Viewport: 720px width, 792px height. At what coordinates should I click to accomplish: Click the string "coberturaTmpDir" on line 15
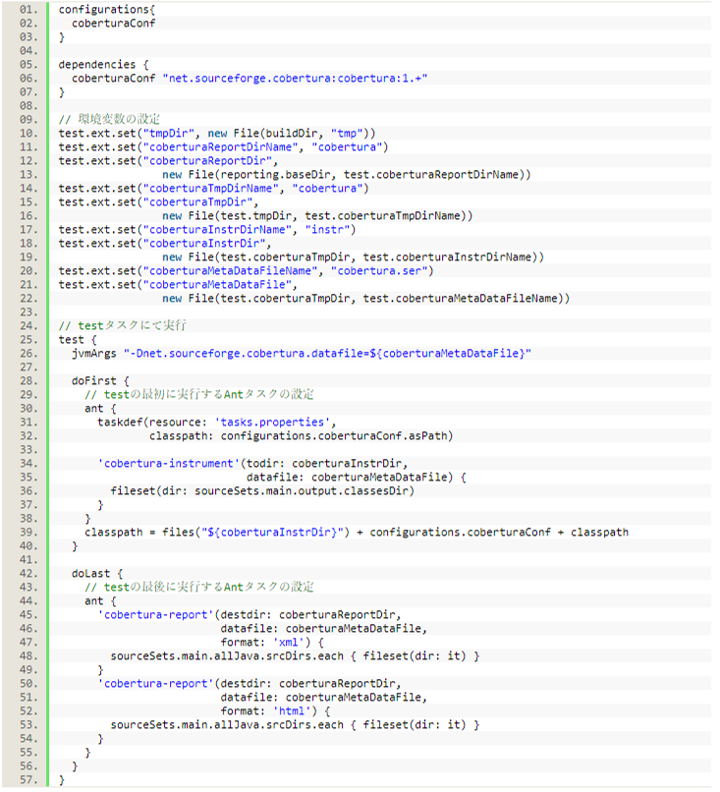pos(197,202)
